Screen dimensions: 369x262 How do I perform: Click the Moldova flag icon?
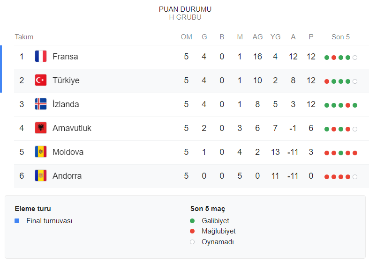(41, 152)
